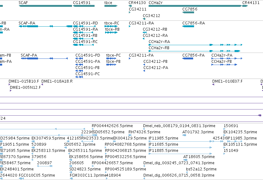
Task: Select EST SD24823.5prime
Action: click(85, 169)
